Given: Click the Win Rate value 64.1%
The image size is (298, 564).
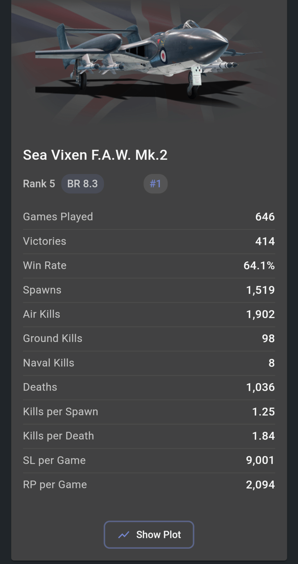Looking at the screenshot, I should (259, 265).
